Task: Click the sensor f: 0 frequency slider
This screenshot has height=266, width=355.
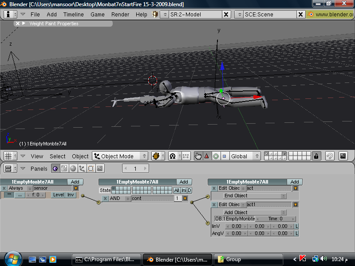Action: tap(36, 195)
